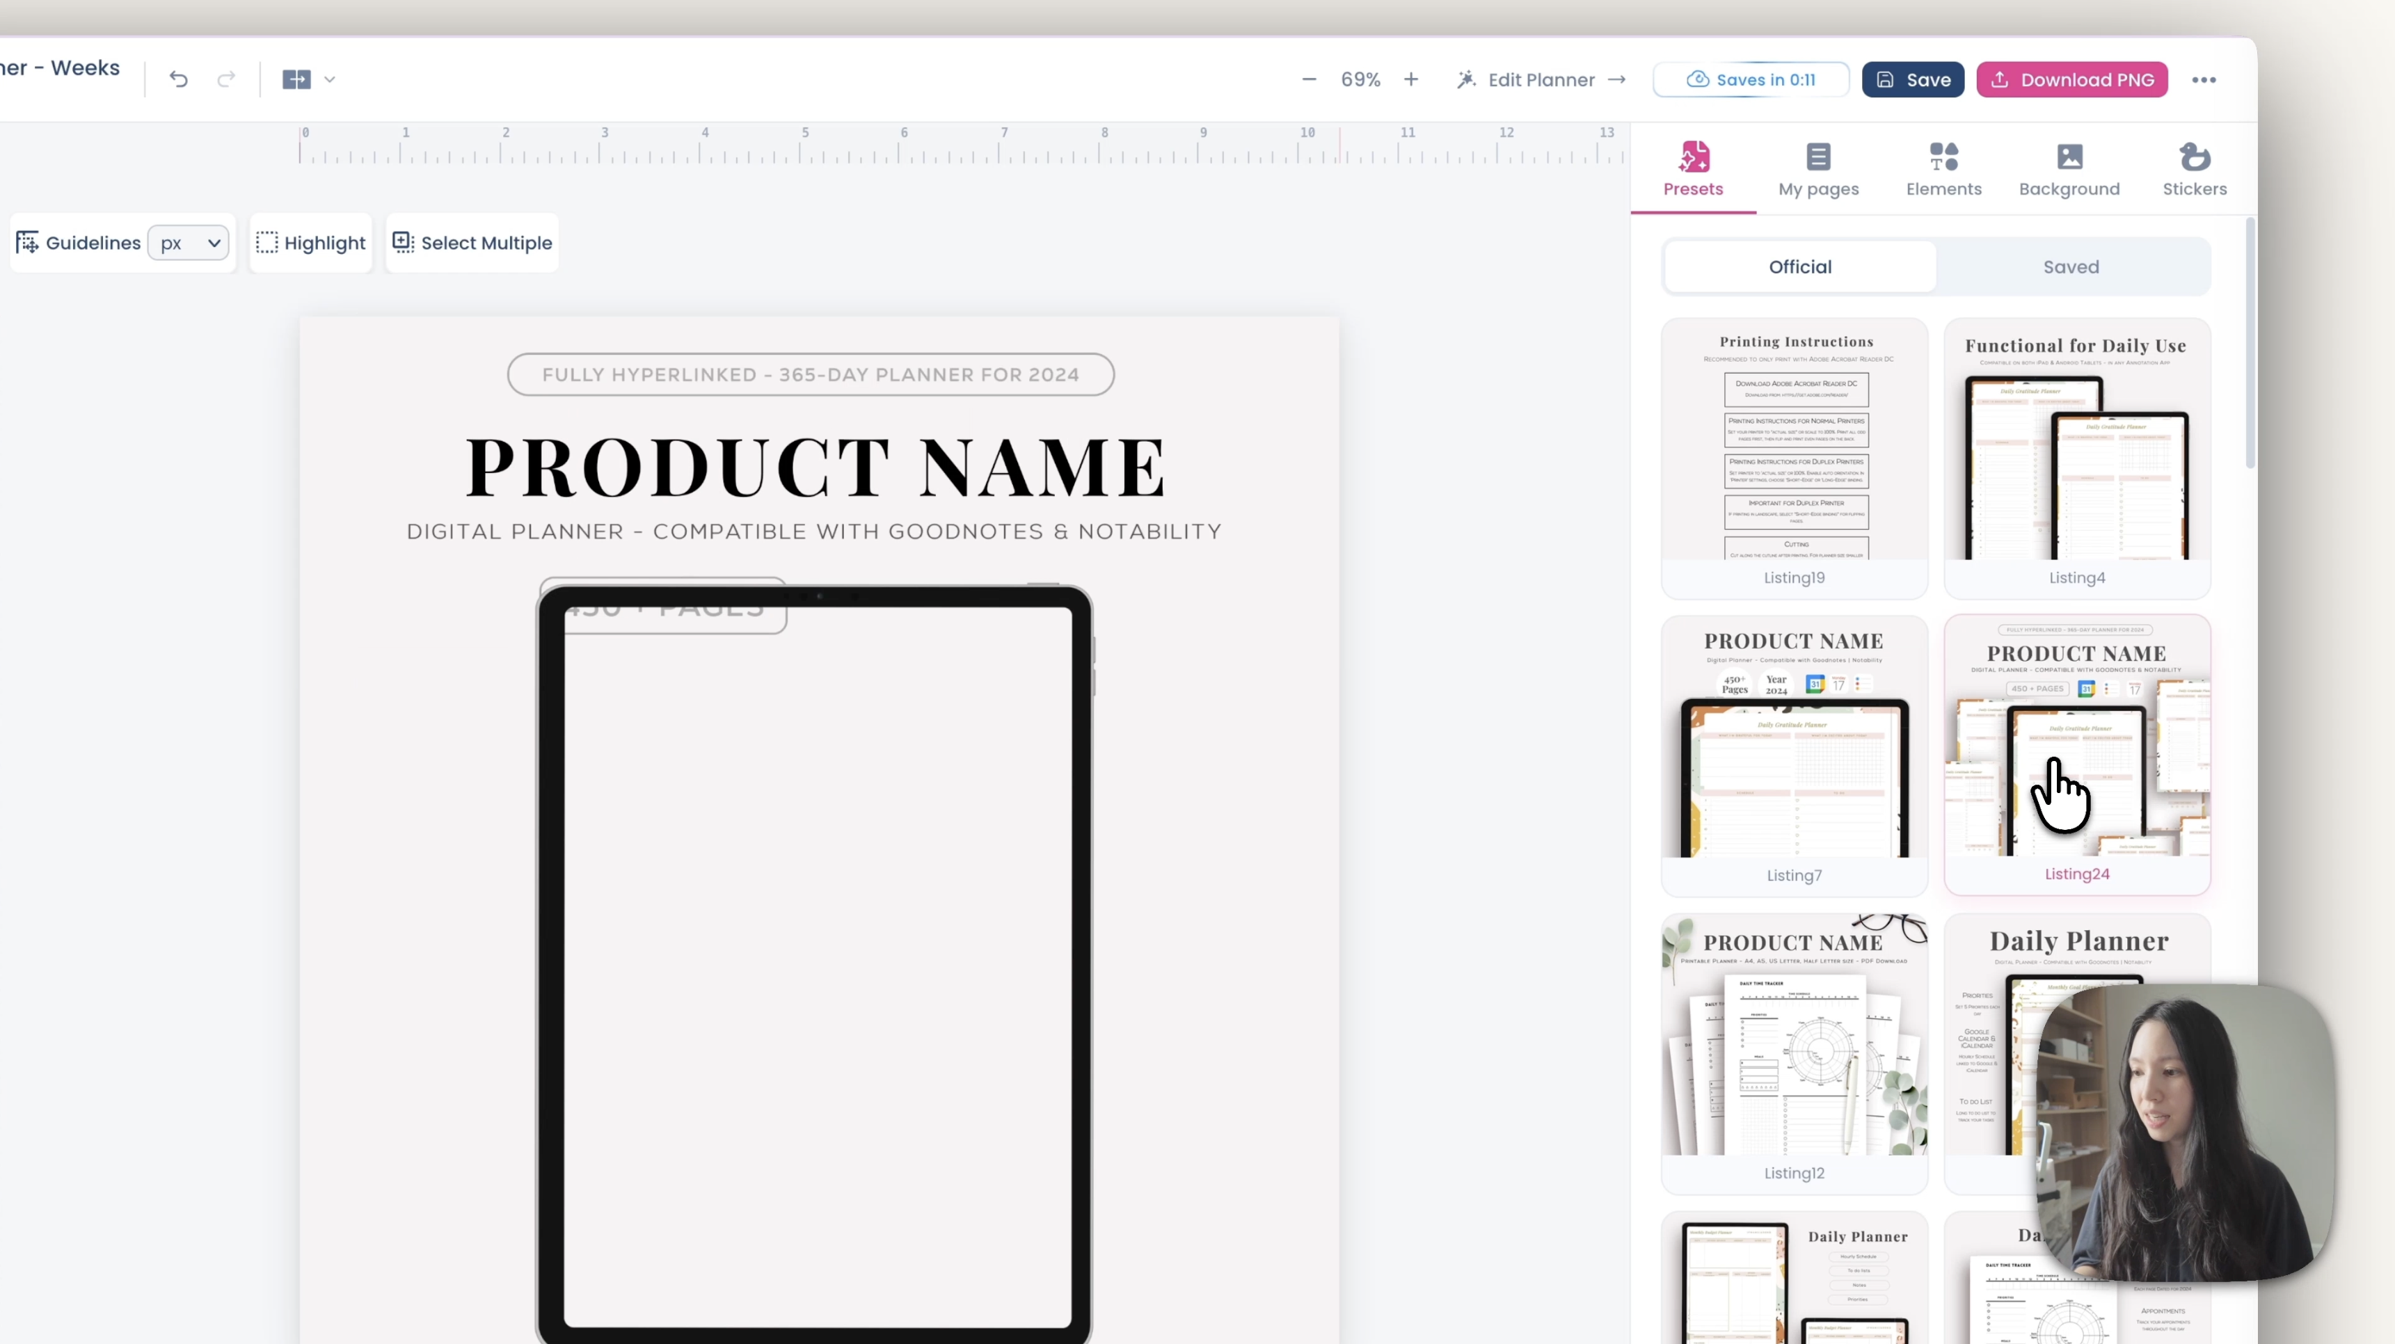Click the arrow next to Edit Planner
Viewport: 2395px width, 1344px height.
(1617, 80)
